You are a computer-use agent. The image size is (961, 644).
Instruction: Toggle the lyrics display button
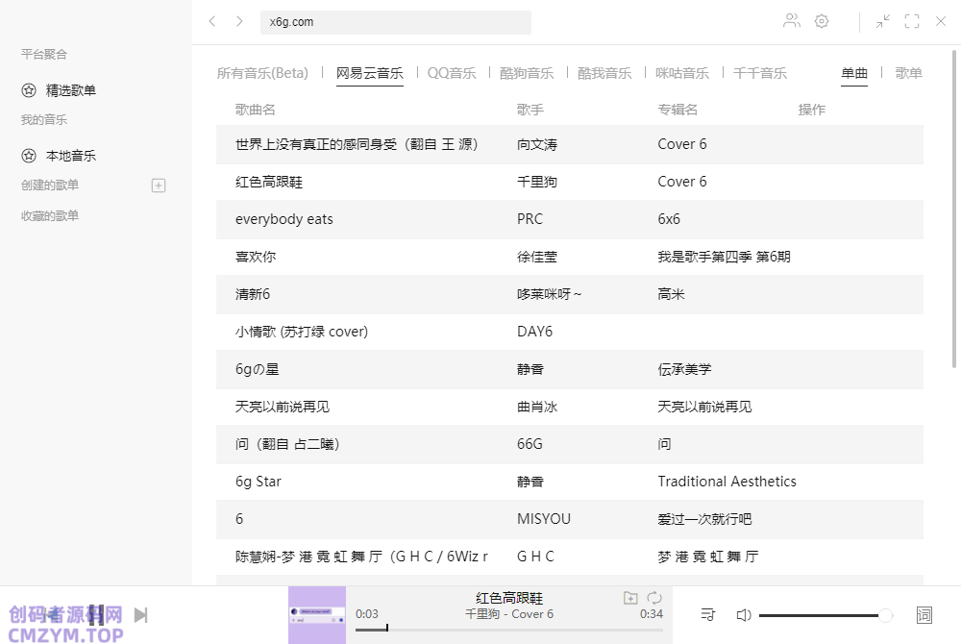tap(924, 614)
